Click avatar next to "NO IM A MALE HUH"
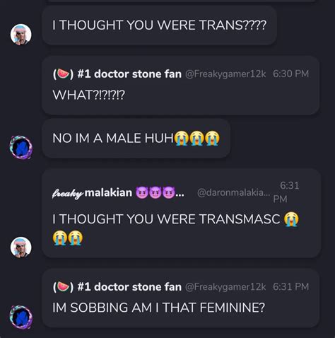Image resolution: width=335 pixels, height=338 pixels. coord(20,147)
